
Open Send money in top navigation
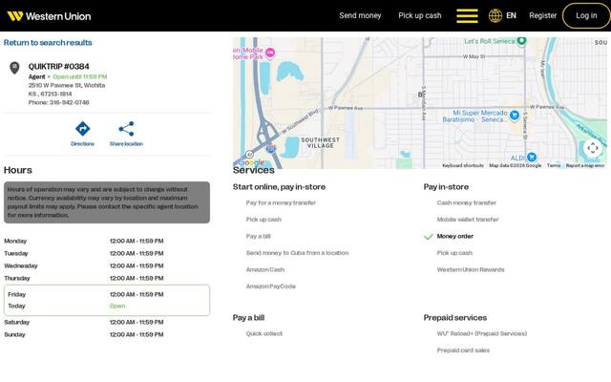[x=360, y=15]
